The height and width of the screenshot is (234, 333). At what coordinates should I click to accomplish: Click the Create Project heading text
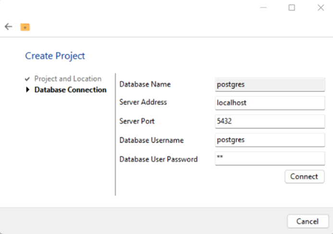coord(55,56)
